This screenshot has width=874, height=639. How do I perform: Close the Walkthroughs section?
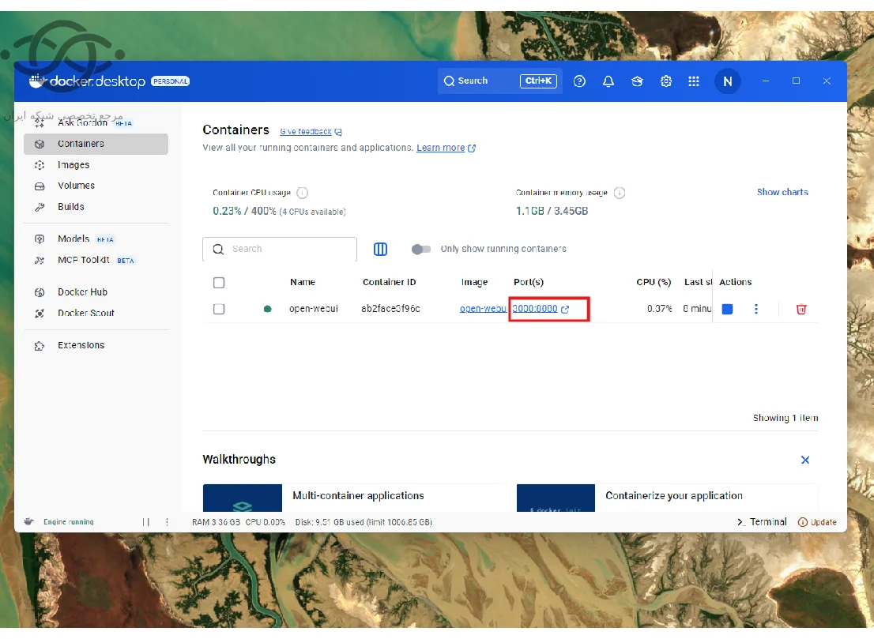(x=805, y=460)
